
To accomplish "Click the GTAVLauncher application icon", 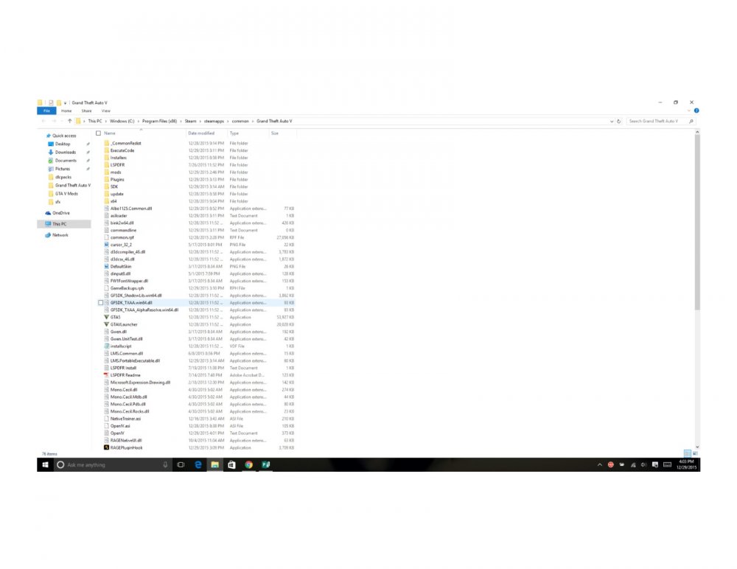I will (x=106, y=324).
